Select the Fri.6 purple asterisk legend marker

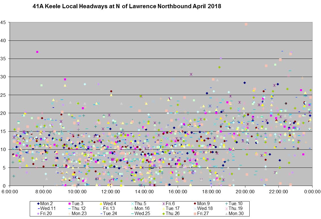click(x=164, y=203)
